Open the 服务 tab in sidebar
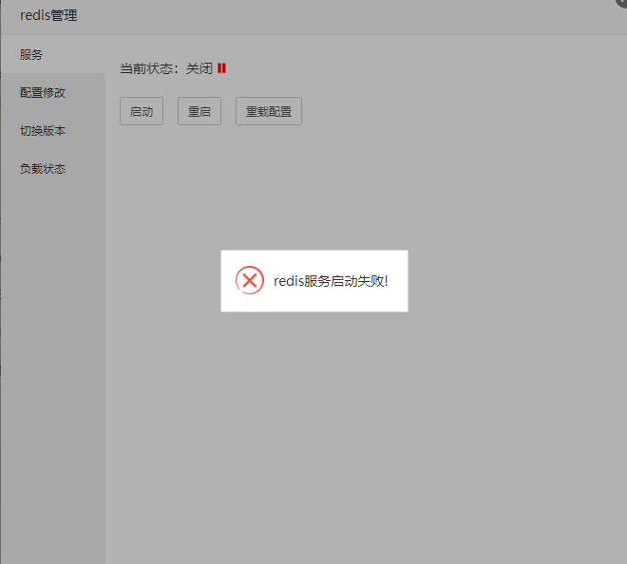This screenshot has width=627, height=564. pos(53,54)
